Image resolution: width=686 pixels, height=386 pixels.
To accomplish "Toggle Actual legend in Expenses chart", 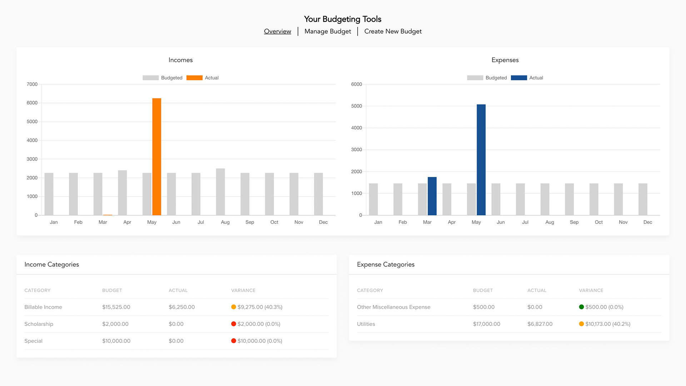I will click(x=536, y=78).
